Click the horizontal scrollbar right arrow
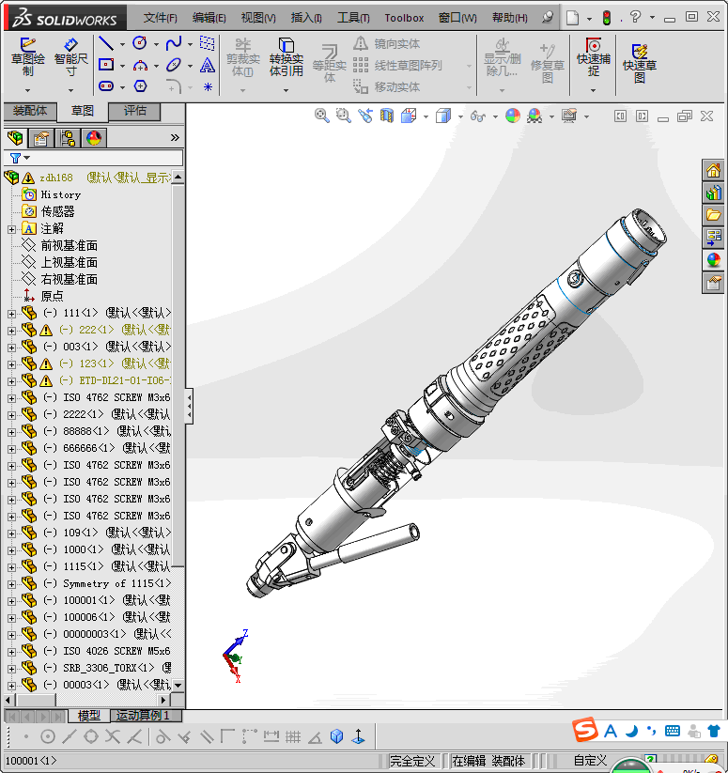 (x=164, y=700)
